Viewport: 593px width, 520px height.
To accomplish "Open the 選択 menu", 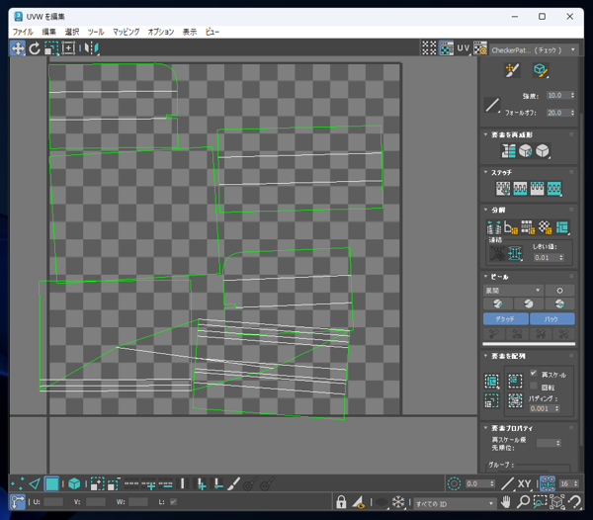I will (72, 32).
